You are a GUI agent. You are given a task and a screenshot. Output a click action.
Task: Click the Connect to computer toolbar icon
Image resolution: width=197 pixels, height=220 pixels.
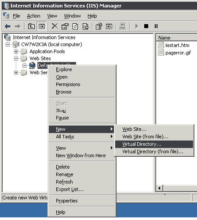point(123,26)
